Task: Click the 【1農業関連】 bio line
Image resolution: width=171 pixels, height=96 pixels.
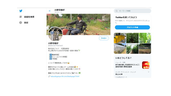Action: [54, 55]
